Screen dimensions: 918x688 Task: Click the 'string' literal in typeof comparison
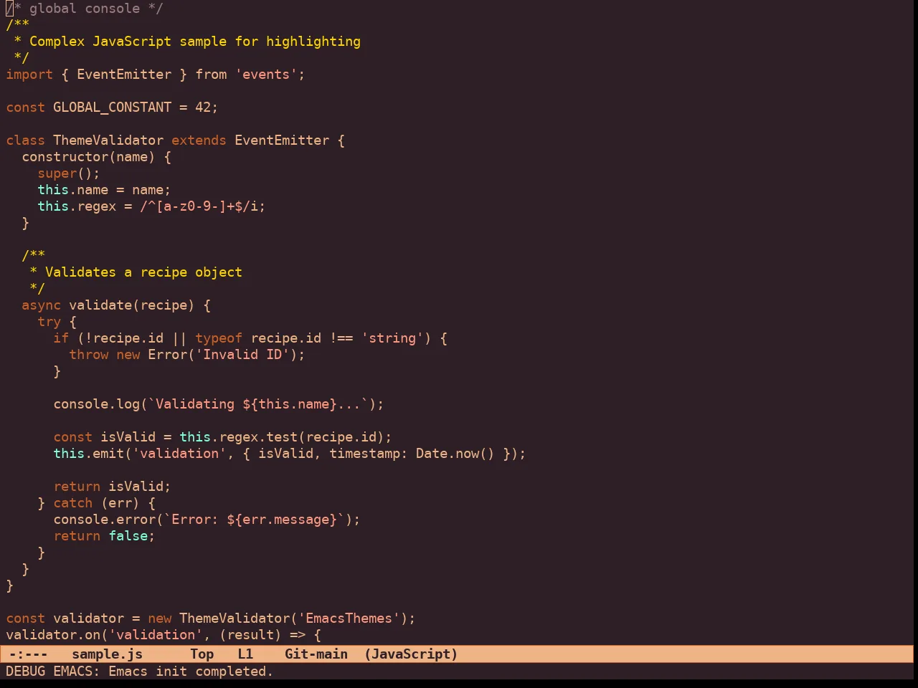pyautogui.click(x=392, y=338)
